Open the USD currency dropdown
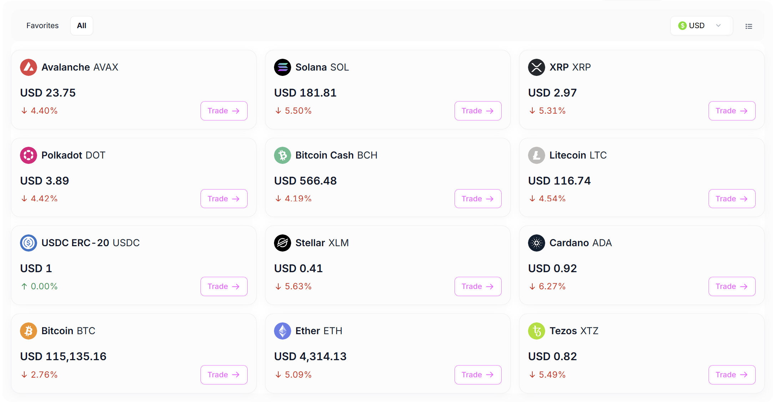776x404 pixels. 697,26
